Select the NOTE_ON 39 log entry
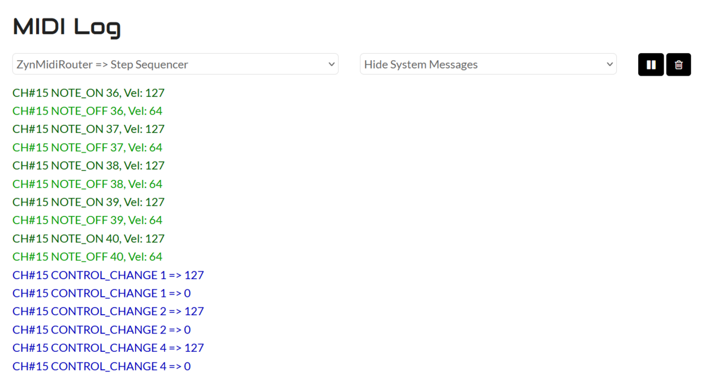This screenshot has height=385, width=711. 88,202
